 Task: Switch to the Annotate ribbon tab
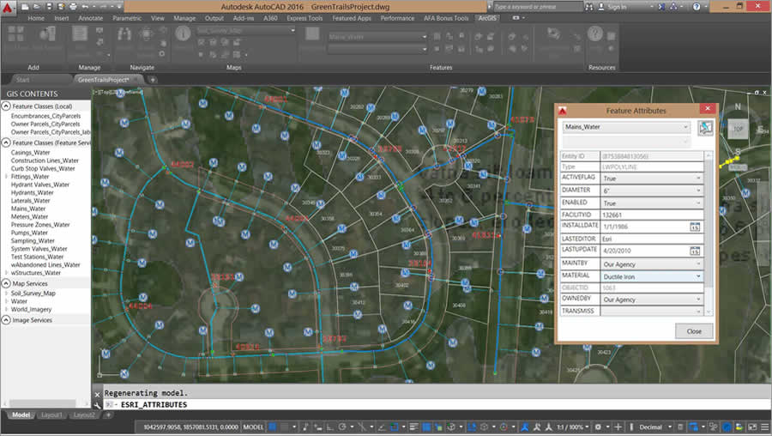pyautogui.click(x=90, y=17)
